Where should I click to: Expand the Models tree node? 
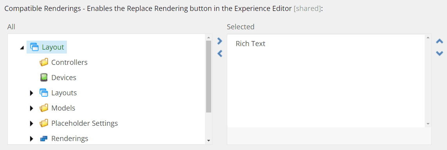tap(32, 109)
